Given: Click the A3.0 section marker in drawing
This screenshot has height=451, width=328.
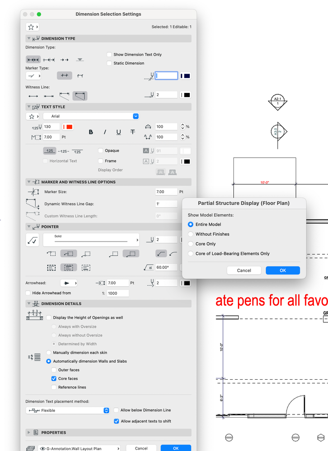Looking at the screenshot, I should pyautogui.click(x=278, y=132).
